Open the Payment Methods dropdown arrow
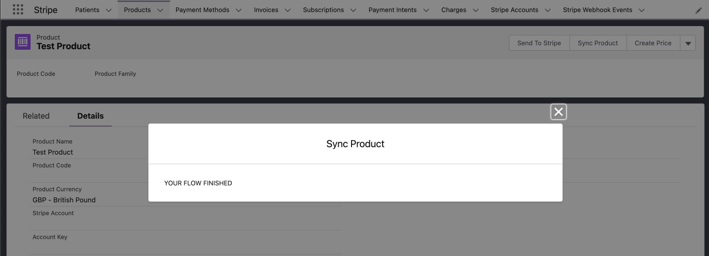The width and height of the screenshot is (709, 256). [x=239, y=10]
